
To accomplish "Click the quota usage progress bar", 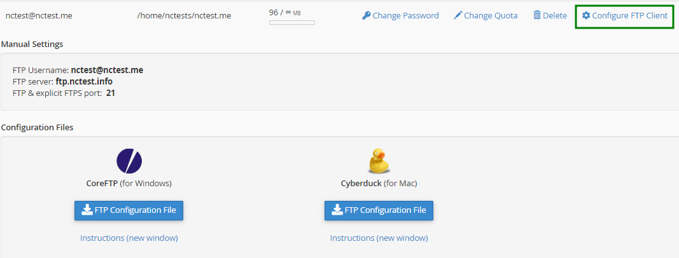I will pos(291,23).
